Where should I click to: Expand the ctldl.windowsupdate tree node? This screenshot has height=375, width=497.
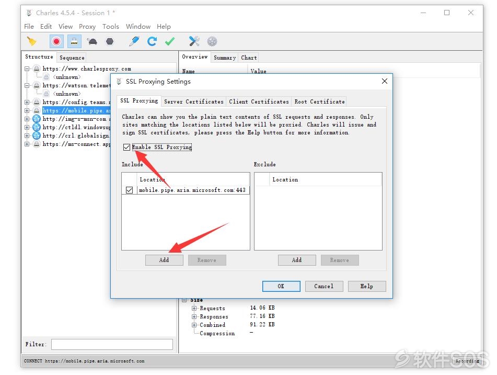click(27, 127)
